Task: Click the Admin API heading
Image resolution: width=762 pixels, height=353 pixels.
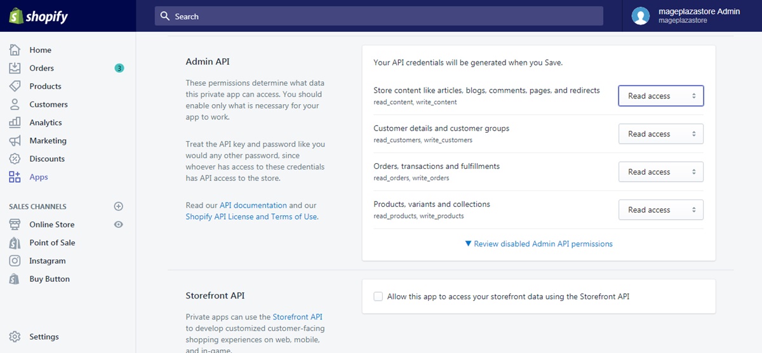Action: [208, 62]
